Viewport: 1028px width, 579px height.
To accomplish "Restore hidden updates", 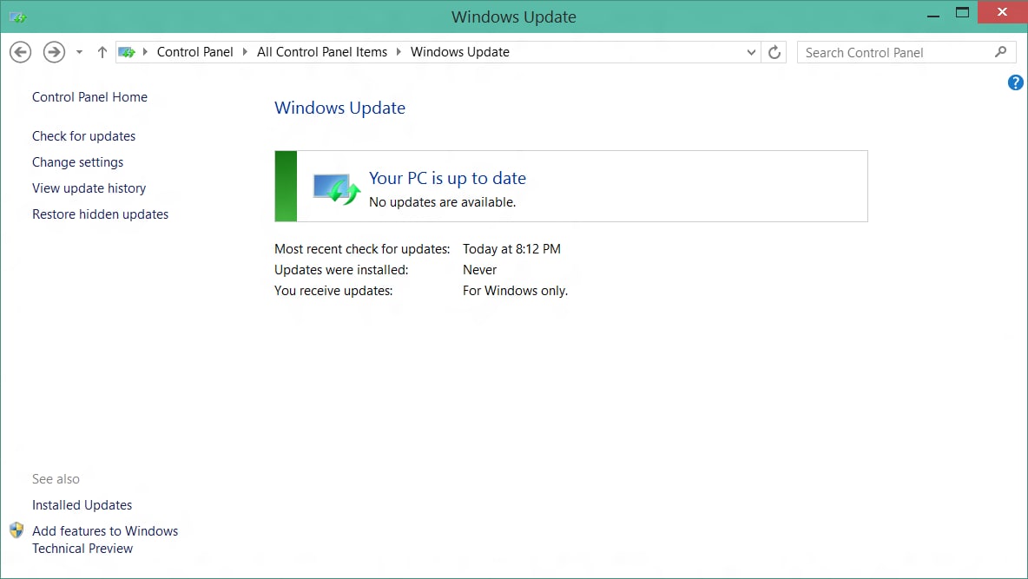I will 101,214.
